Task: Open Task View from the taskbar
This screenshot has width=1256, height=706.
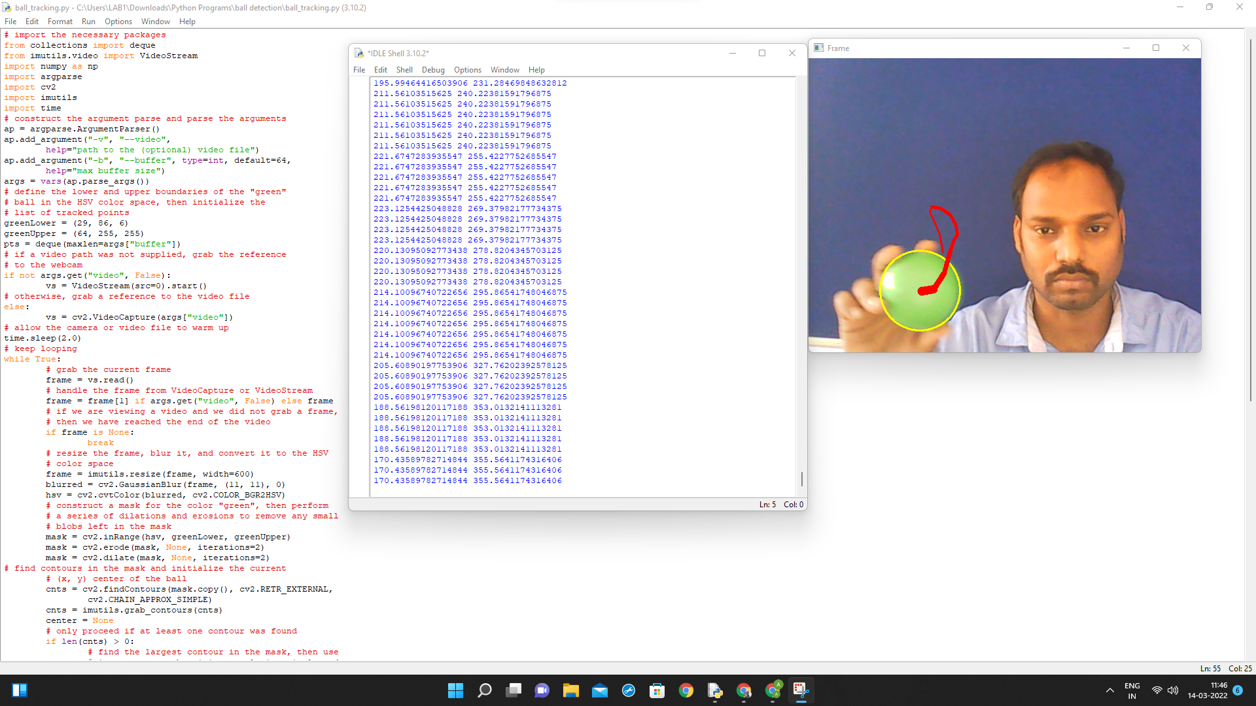Action: coord(514,690)
